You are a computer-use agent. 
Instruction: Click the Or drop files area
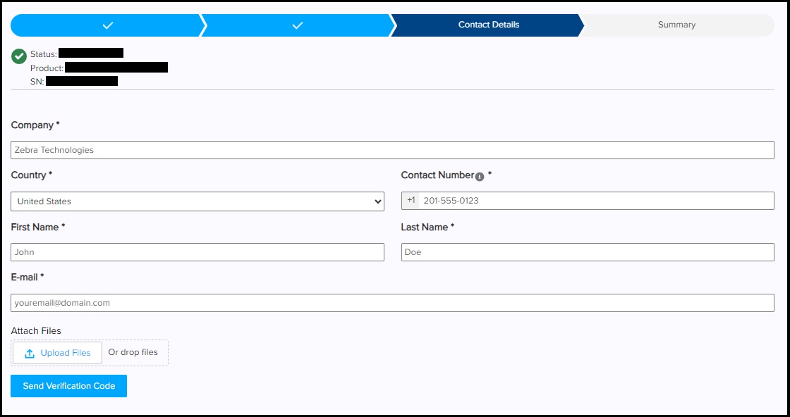[134, 352]
